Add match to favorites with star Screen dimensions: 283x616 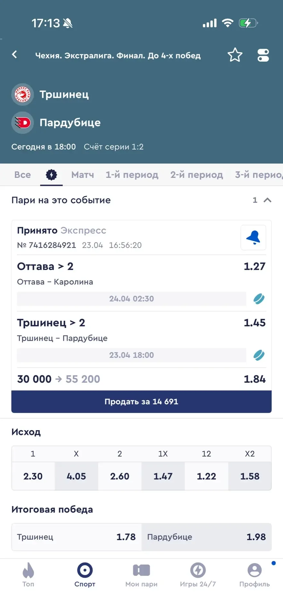click(235, 55)
